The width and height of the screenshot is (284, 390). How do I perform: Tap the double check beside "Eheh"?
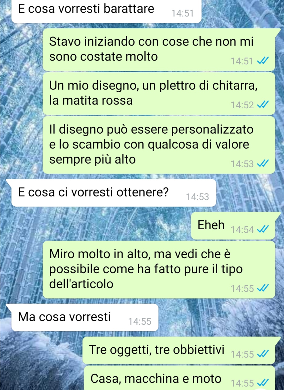pyautogui.click(x=263, y=230)
